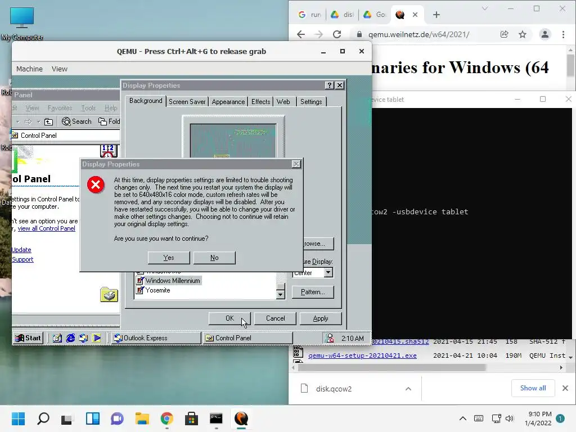
Task: Switch to the Appearance tab
Action: 228,102
